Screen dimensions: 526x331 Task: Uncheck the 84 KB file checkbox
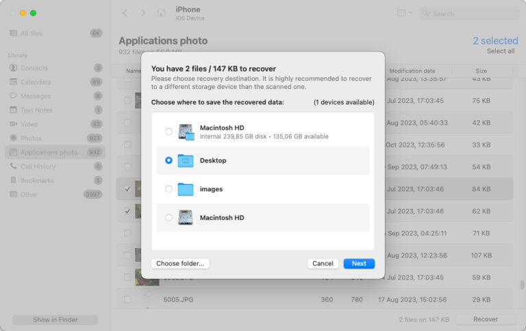(x=127, y=189)
